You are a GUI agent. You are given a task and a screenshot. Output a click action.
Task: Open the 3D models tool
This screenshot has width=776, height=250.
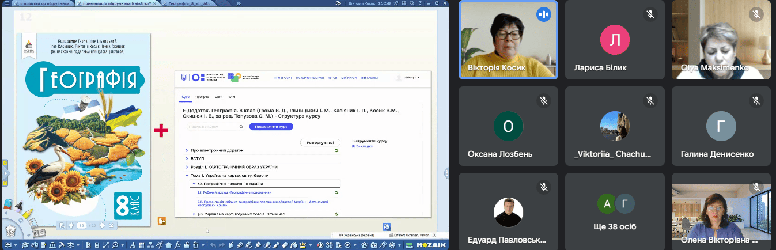click(329, 245)
